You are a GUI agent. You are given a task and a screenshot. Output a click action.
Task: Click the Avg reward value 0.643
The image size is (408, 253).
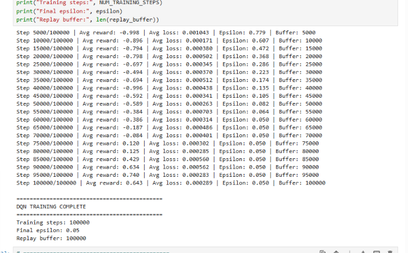tap(134, 183)
